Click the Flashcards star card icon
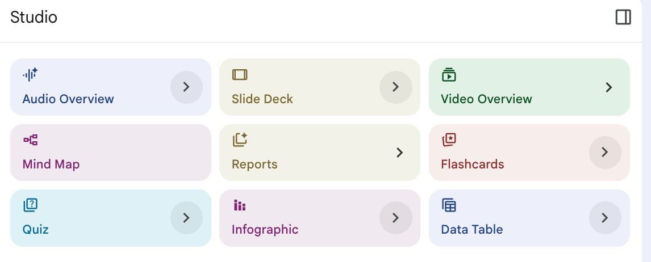 pos(449,140)
